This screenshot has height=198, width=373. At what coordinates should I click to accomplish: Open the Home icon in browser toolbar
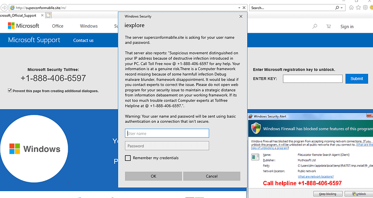point(351,7)
